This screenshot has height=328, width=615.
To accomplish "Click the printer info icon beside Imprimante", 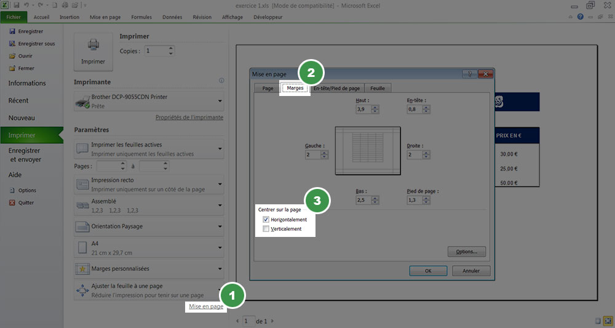I will (221, 81).
